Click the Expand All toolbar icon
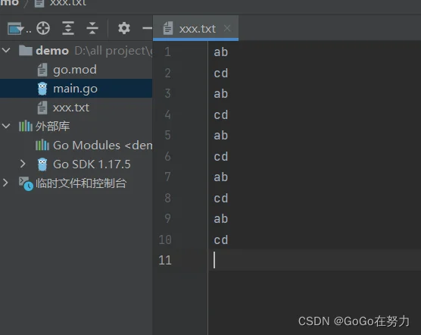421x335 pixels. click(68, 28)
